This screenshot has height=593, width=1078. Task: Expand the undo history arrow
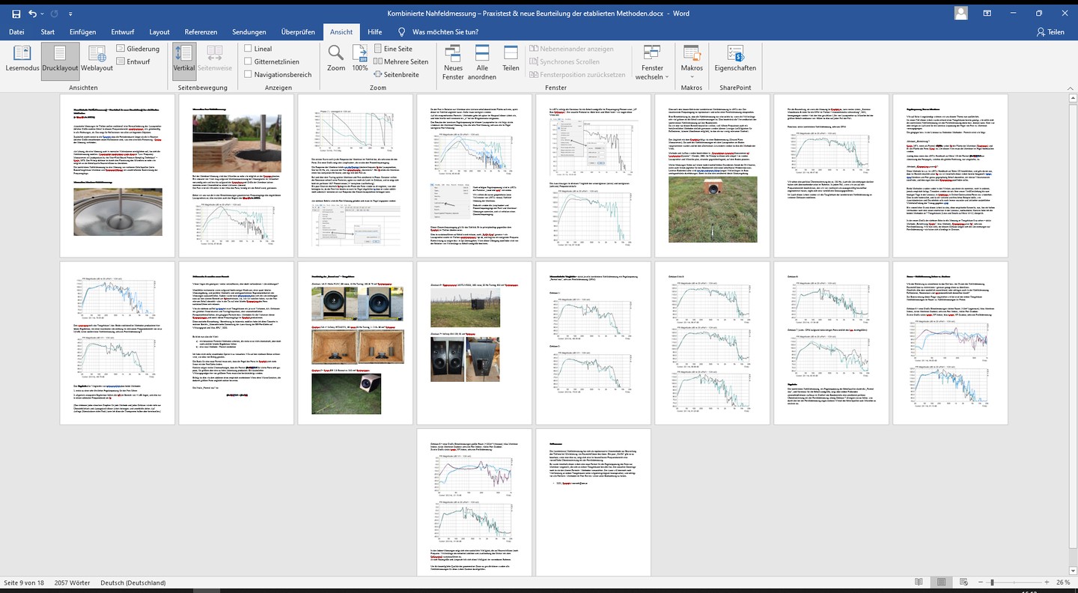click(43, 13)
